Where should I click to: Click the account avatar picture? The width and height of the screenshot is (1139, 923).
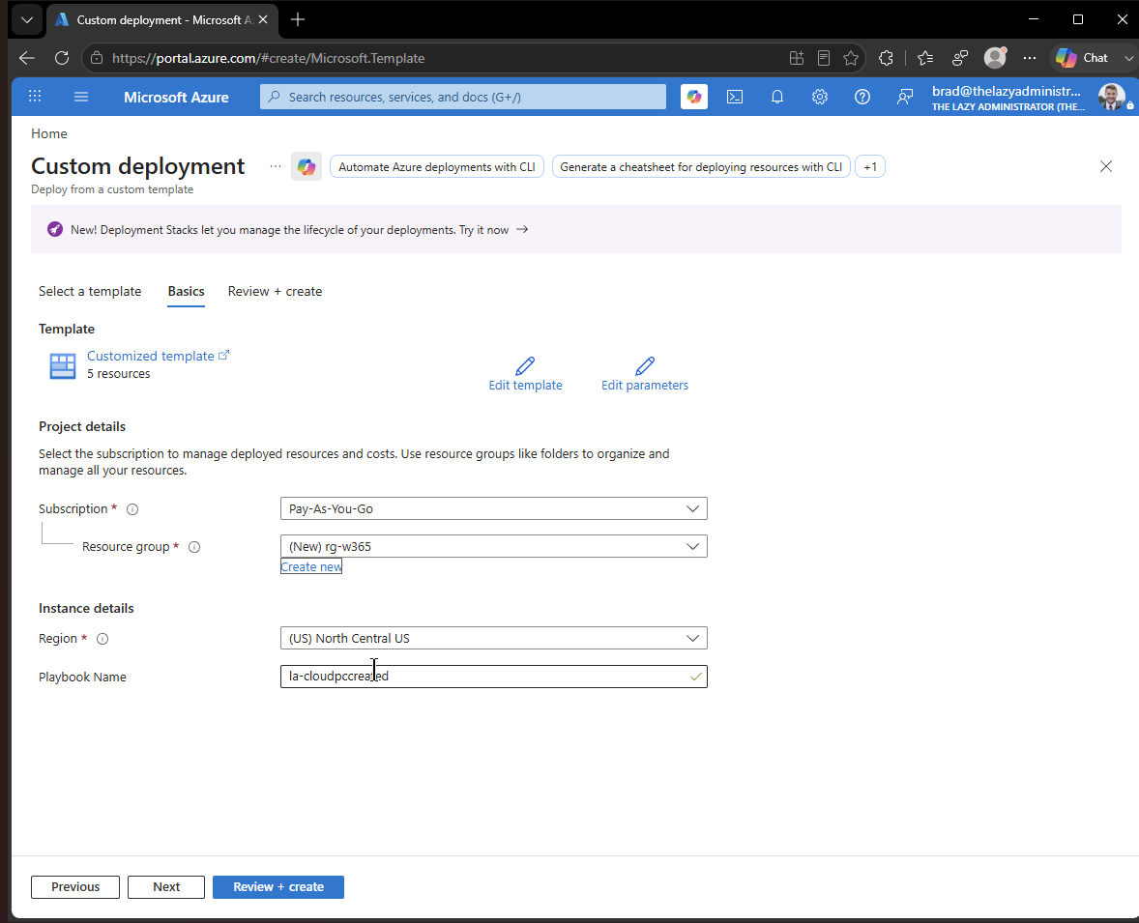[1111, 97]
